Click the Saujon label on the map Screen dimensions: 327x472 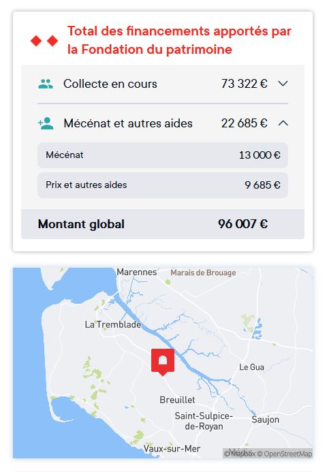coord(265,420)
